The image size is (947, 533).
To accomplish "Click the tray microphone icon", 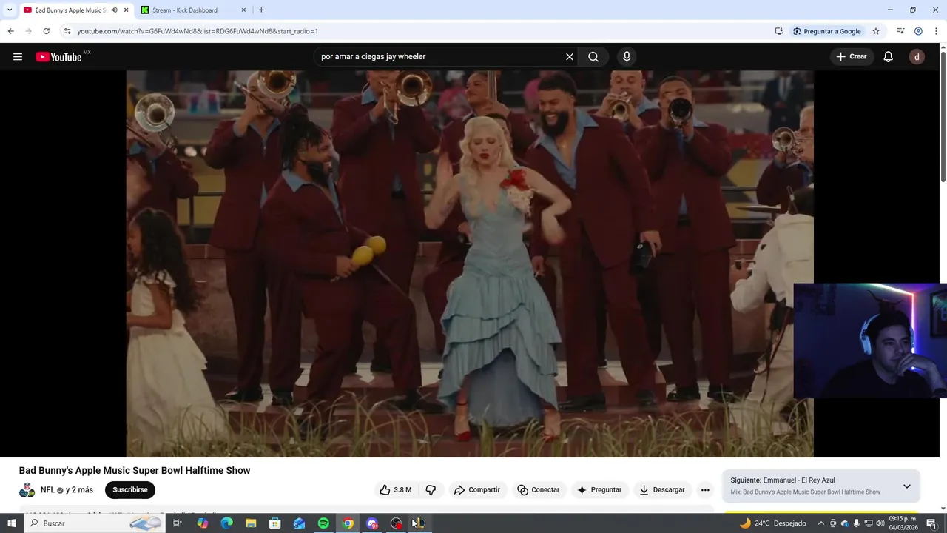I will click(857, 523).
